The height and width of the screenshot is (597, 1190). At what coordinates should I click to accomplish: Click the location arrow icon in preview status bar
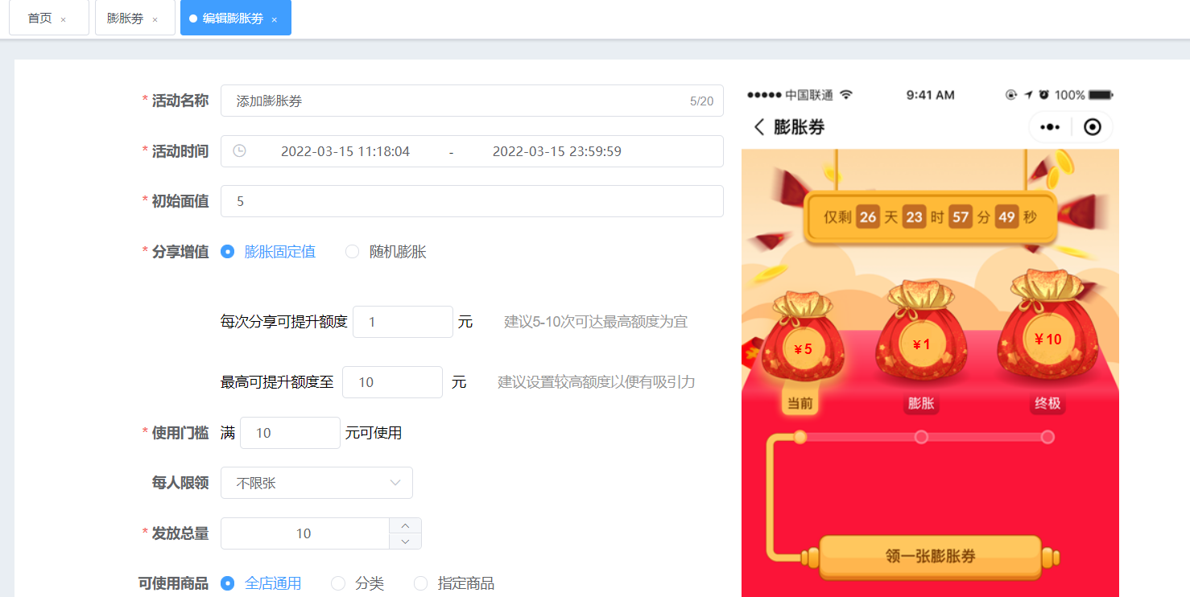(x=1028, y=95)
